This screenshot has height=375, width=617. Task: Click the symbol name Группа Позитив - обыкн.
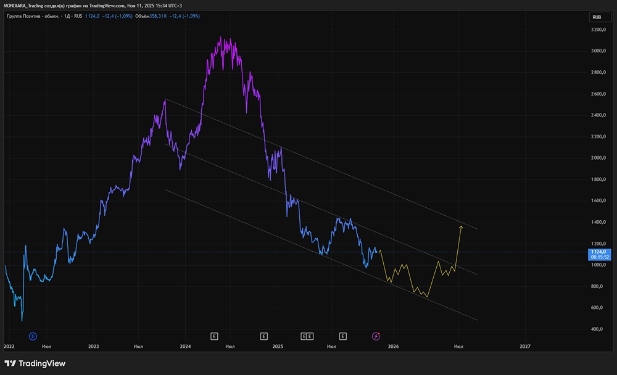[x=31, y=16]
